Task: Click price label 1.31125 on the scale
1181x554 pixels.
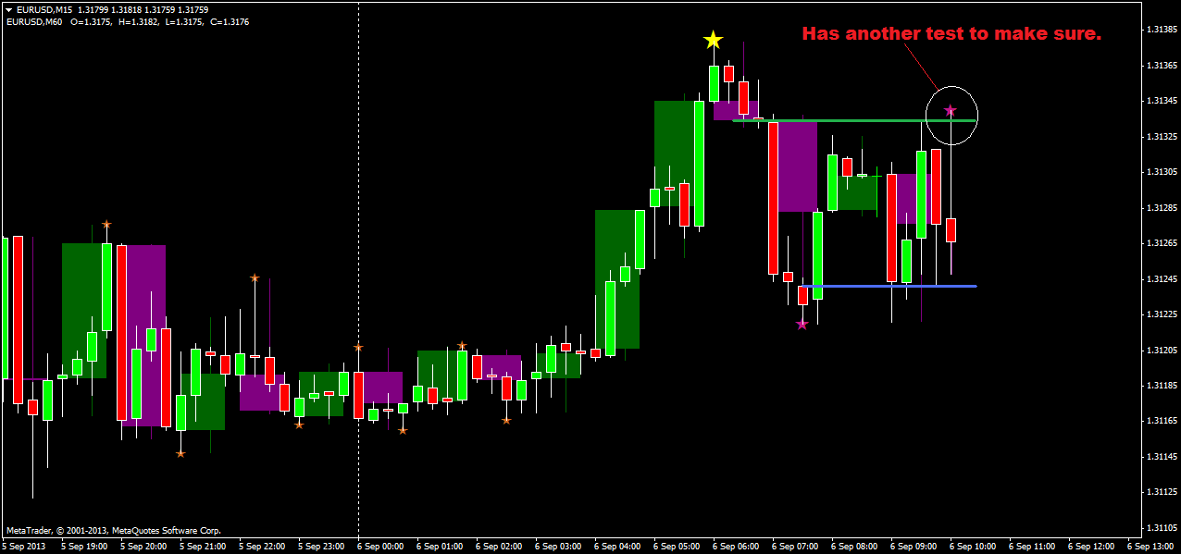Action: click(1161, 492)
